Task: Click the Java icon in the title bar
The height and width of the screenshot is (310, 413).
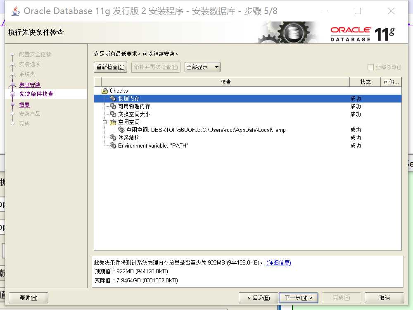Action: (x=16, y=11)
